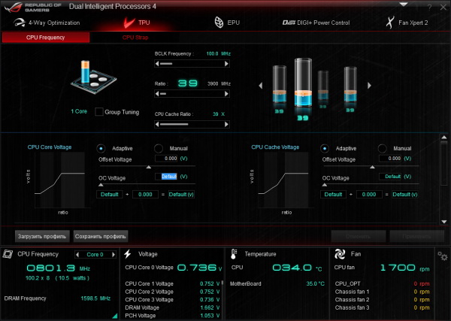Click the left arrow beside core cylinders
Viewport: 451px width, 321px height.
tap(261, 85)
